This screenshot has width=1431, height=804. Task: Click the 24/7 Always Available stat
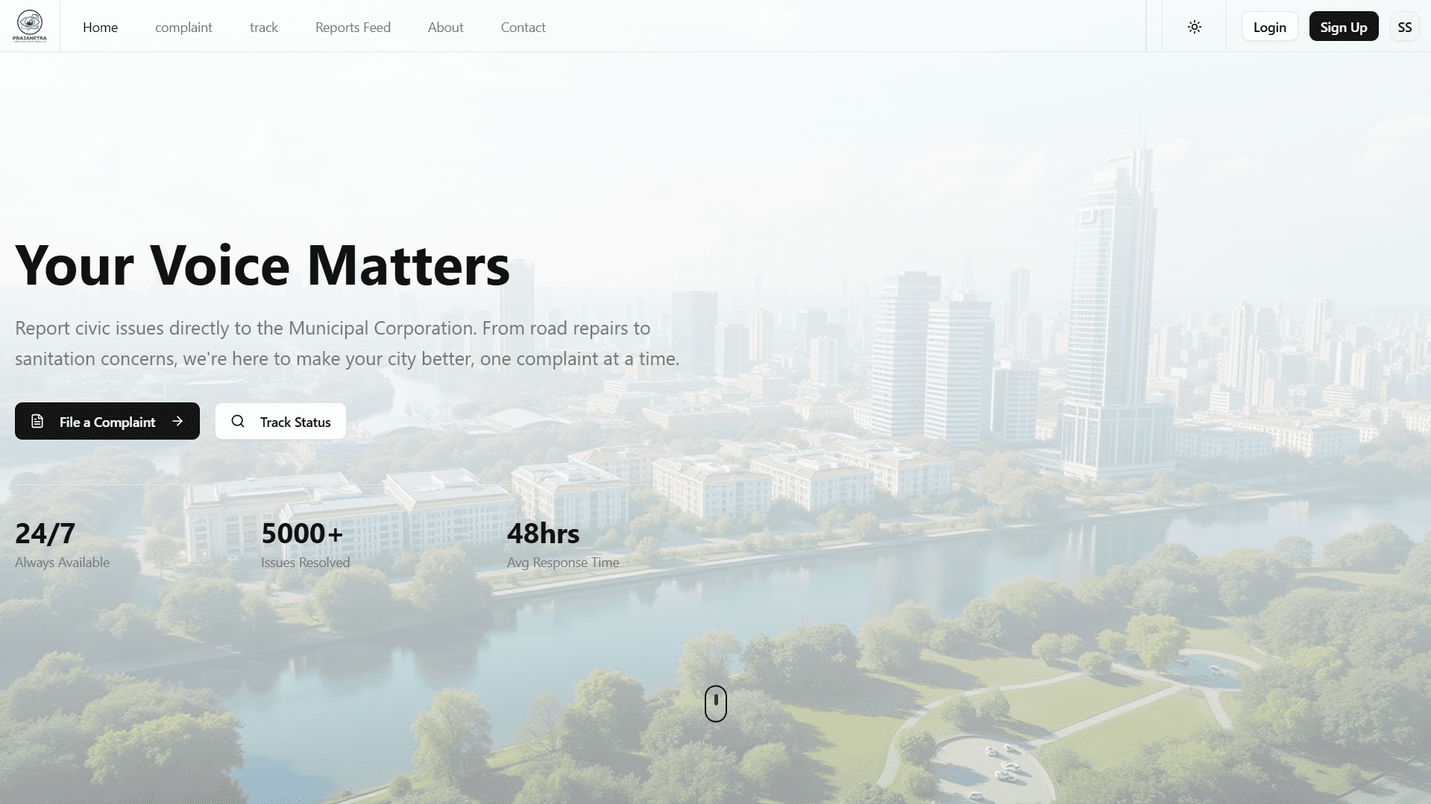pyautogui.click(x=62, y=545)
